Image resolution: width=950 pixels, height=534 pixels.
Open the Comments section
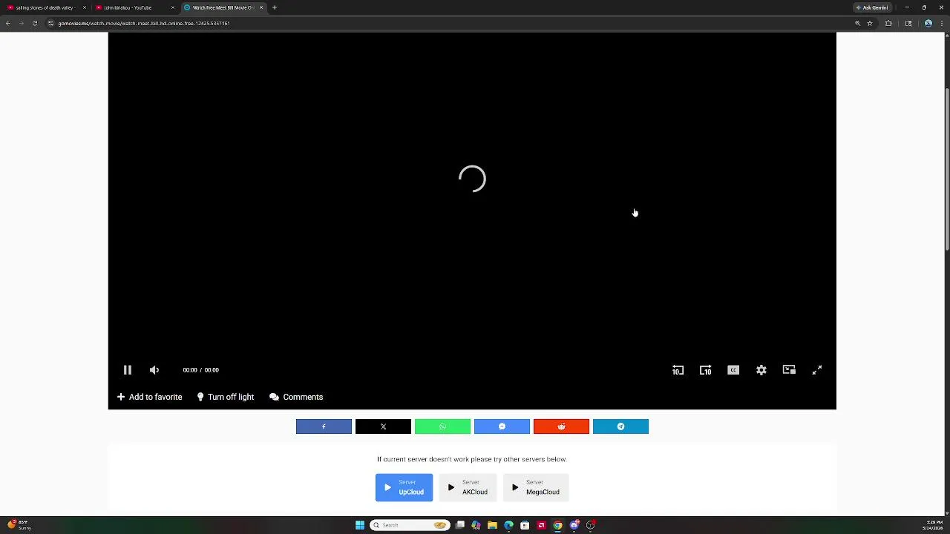296,397
